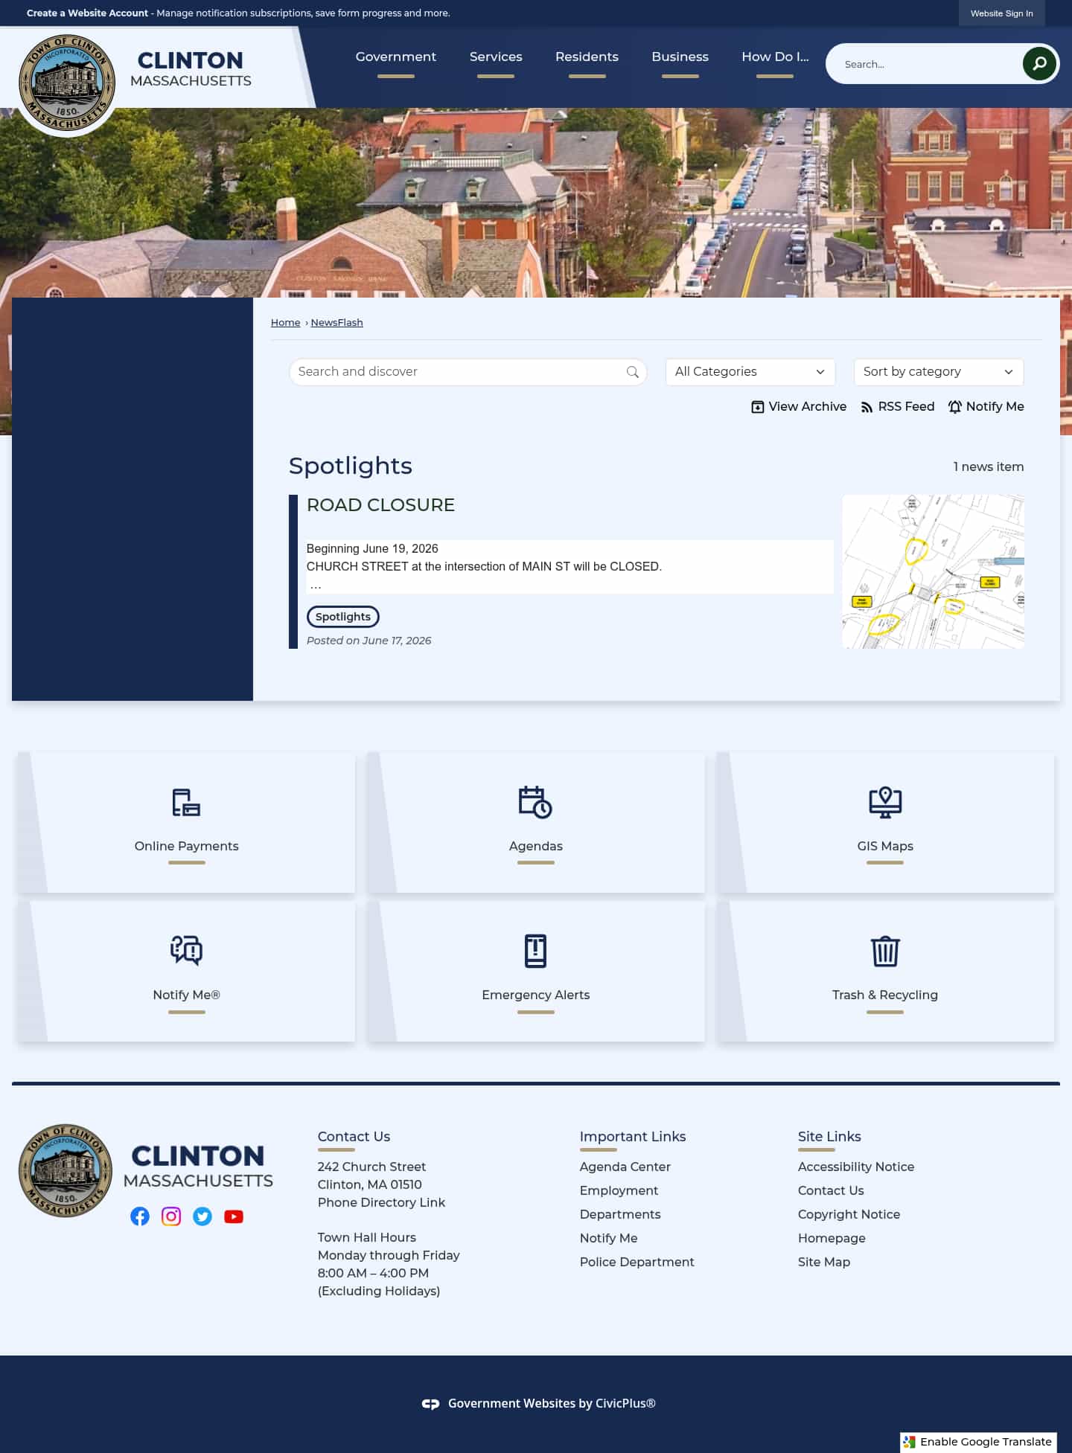Click the Website Sign In button
The height and width of the screenshot is (1453, 1072).
[1001, 13]
